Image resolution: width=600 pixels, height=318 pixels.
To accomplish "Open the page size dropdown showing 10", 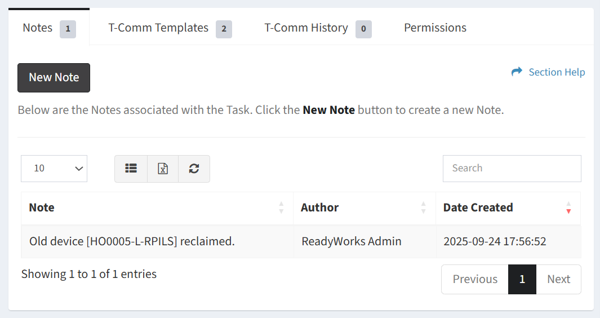I will coord(54,169).
